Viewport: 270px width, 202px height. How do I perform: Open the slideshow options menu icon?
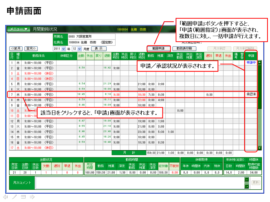click(x=23, y=197)
